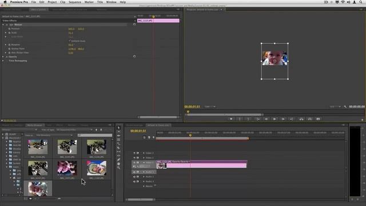This screenshot has height=206, width=366.
Task: Step back one frame in Program monitor
Action: [x=266, y=119]
